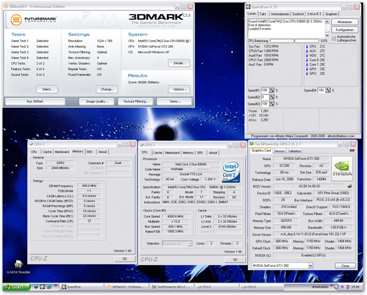Open Internet Explorer from quick launch
Screen dimensions: 367x295
click(x=49, y=287)
